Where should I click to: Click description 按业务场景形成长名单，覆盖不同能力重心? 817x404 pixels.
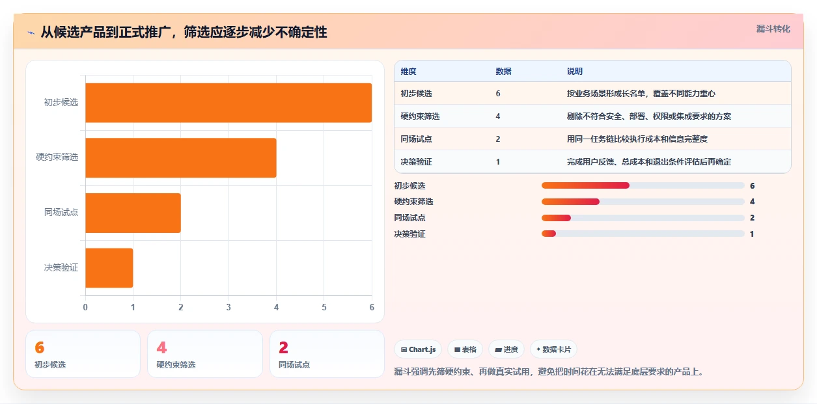(641, 94)
